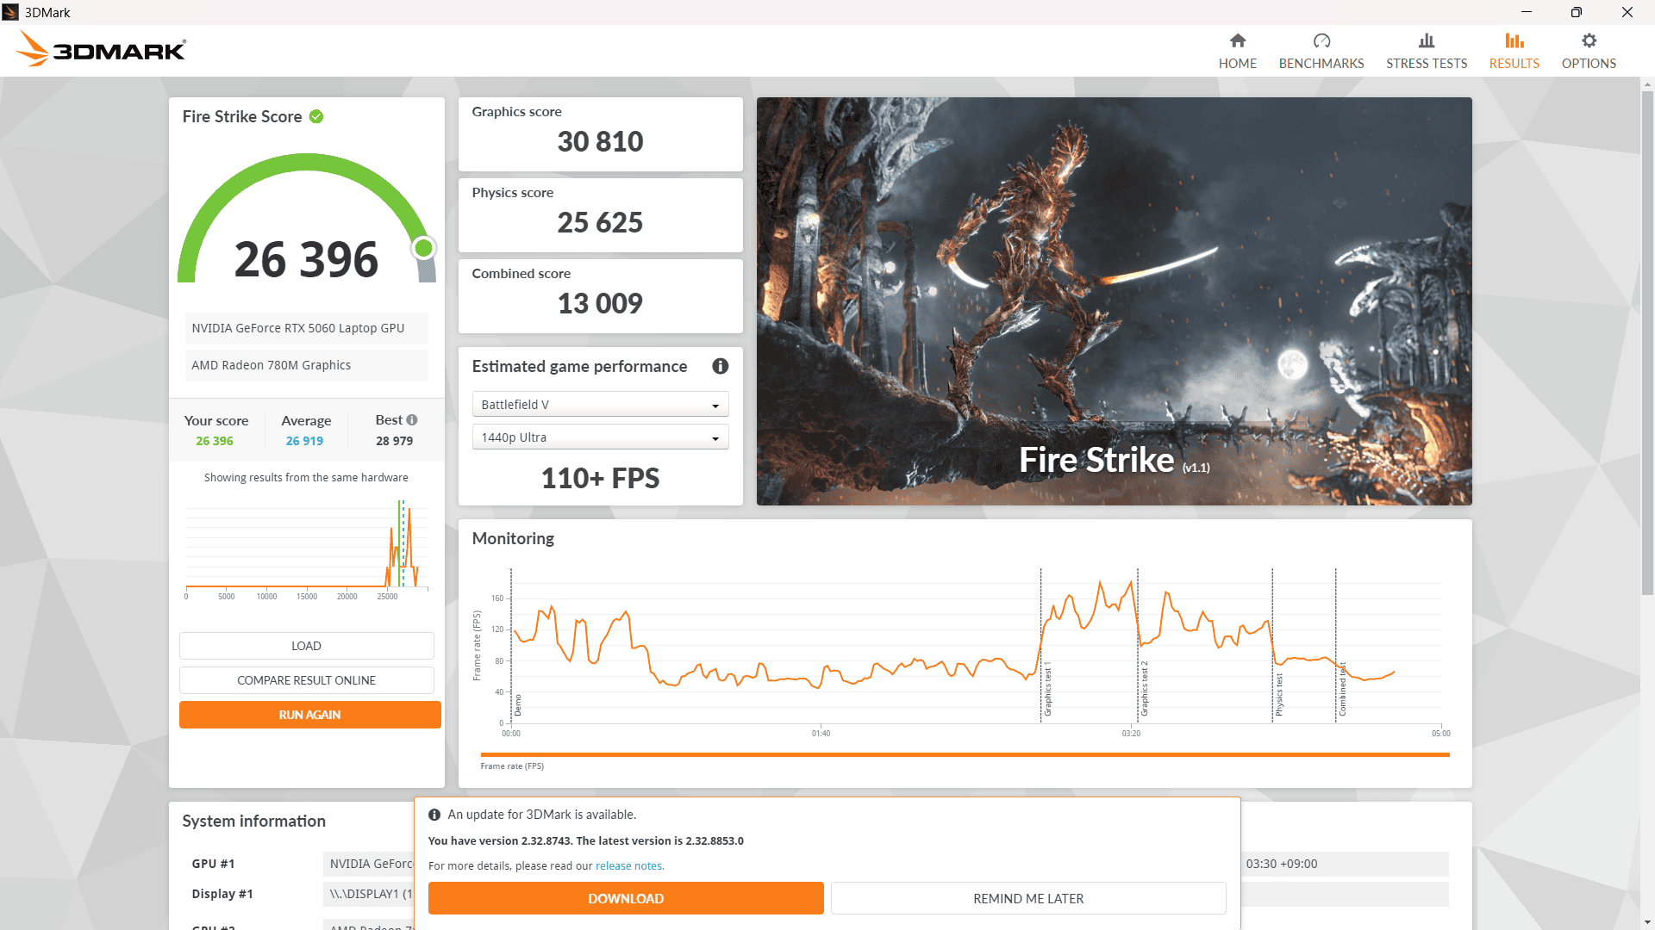Viewport: 1655px width, 930px height.
Task: Click the 3DMark logo
Action: [x=100, y=48]
